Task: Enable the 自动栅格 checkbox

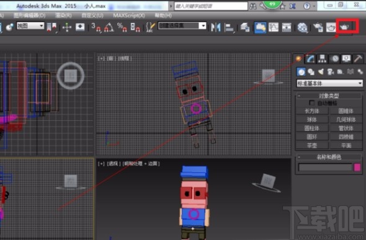Action: (x=311, y=102)
